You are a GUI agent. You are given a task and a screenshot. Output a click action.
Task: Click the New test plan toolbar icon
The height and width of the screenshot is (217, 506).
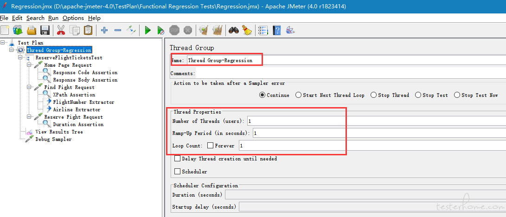(x=5, y=30)
